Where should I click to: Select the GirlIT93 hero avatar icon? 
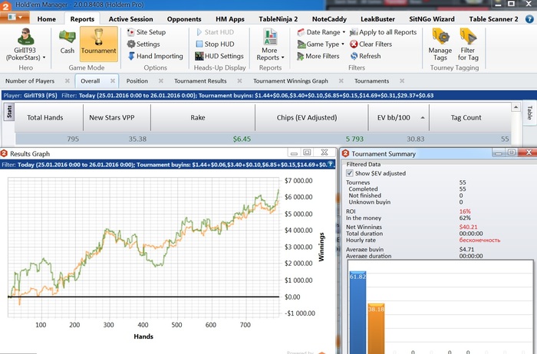tap(25, 37)
